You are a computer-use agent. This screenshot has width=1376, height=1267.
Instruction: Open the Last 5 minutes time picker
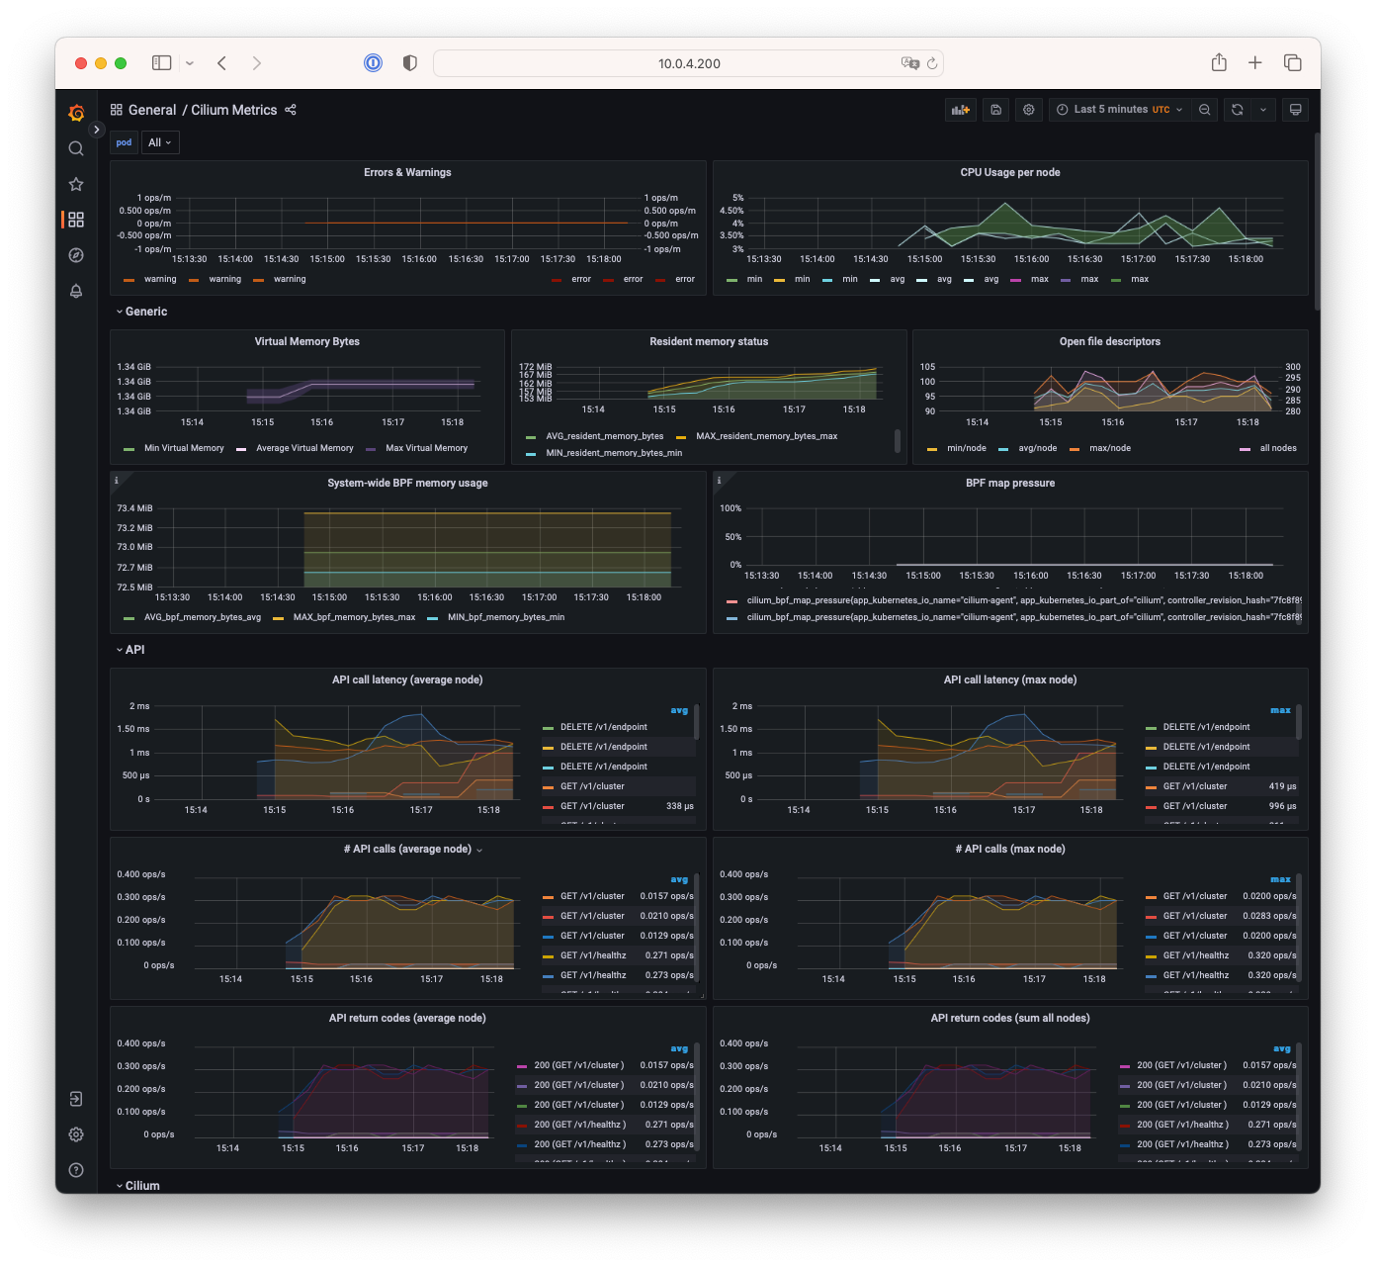[x=1120, y=110]
